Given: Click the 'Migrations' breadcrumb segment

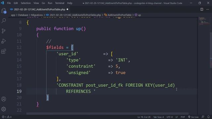Looking at the screenshot, I should click(x=37, y=15).
